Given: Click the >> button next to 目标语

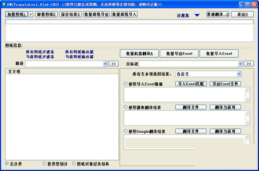Looking at the screenshot, I should click(x=249, y=64).
